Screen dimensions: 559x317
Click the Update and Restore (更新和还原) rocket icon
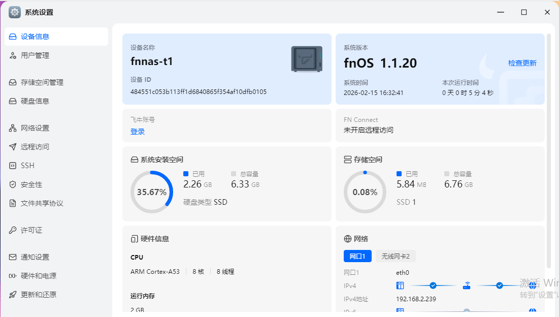[13, 295]
